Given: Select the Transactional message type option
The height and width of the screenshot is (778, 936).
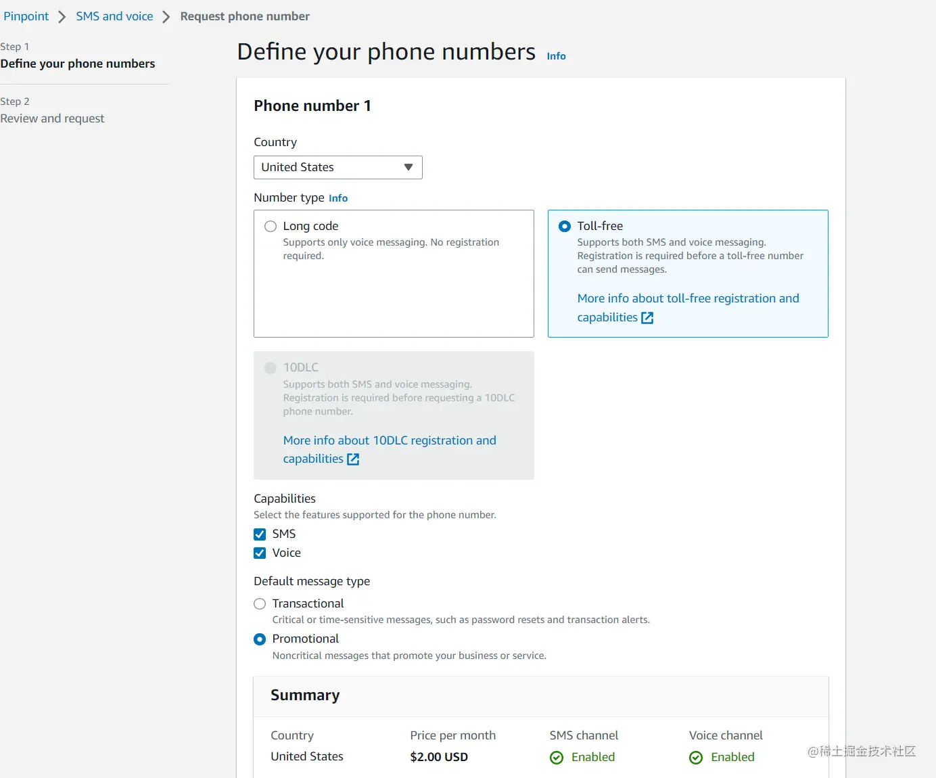Looking at the screenshot, I should coord(259,603).
